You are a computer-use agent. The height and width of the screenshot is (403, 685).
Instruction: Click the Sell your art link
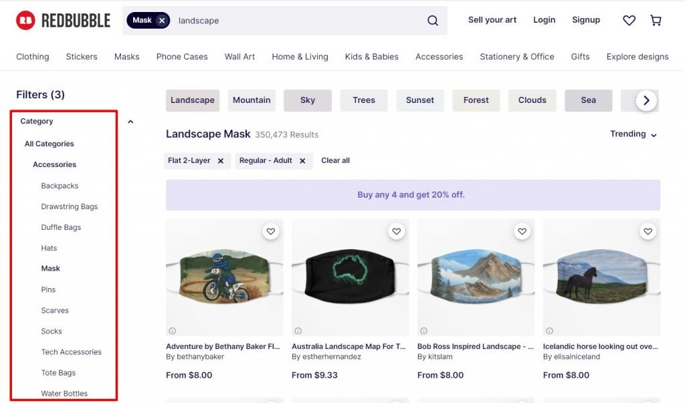(492, 20)
